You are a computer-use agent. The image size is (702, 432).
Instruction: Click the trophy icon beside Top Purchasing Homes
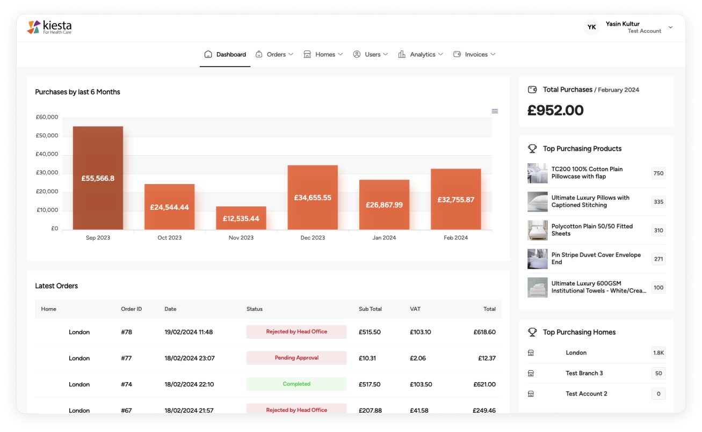533,332
